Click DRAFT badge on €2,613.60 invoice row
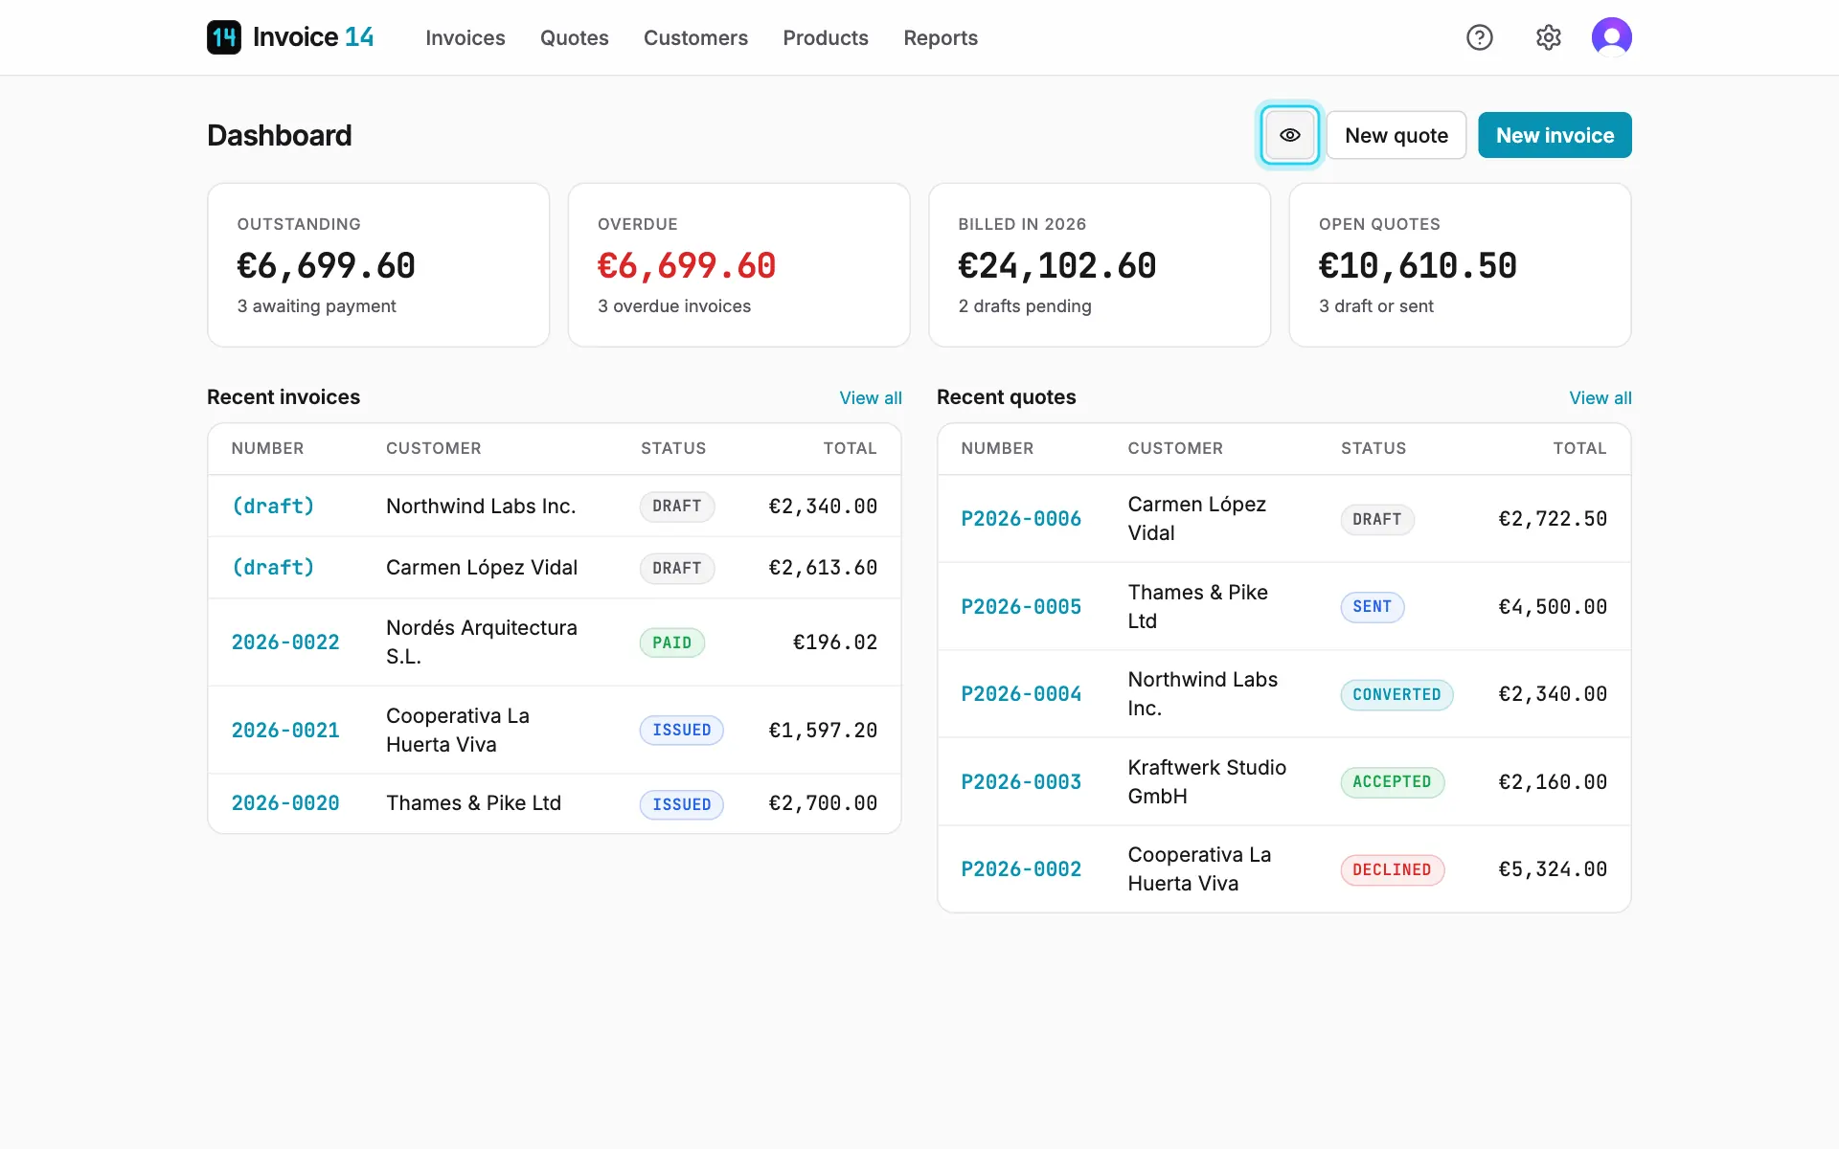Image resolution: width=1839 pixels, height=1149 pixels. click(677, 568)
